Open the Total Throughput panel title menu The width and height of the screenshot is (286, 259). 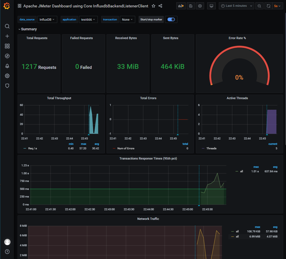click(x=59, y=98)
